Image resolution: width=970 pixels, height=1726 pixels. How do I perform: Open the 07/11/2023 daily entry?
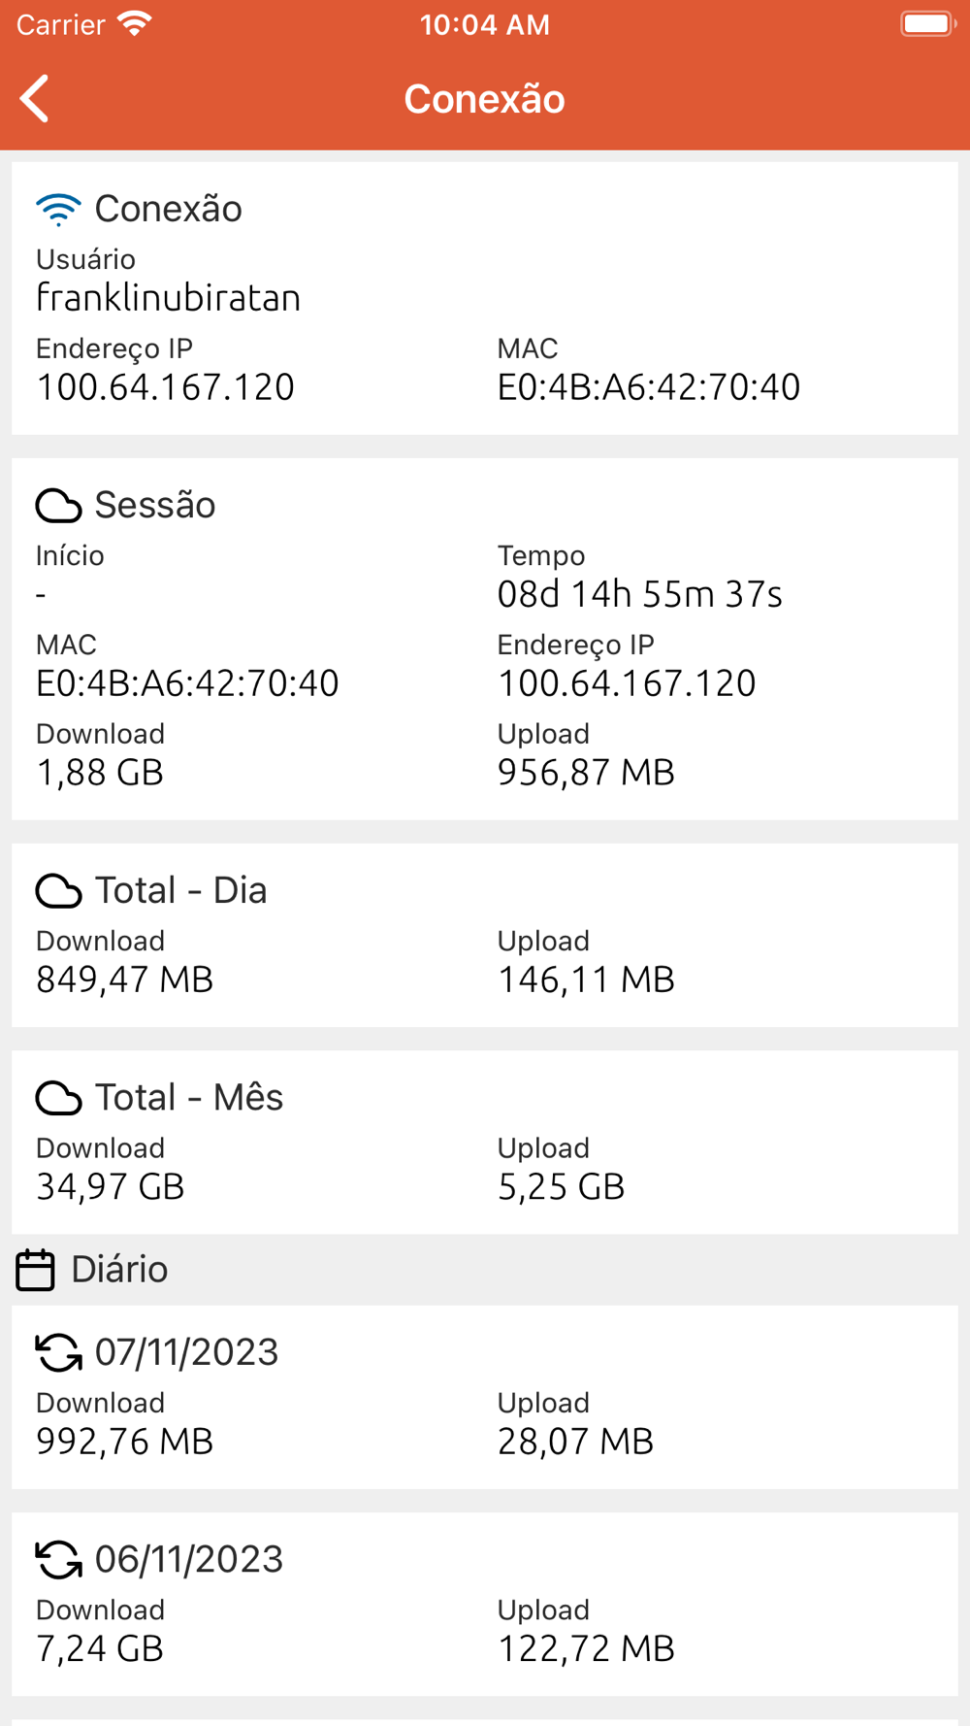[485, 1397]
